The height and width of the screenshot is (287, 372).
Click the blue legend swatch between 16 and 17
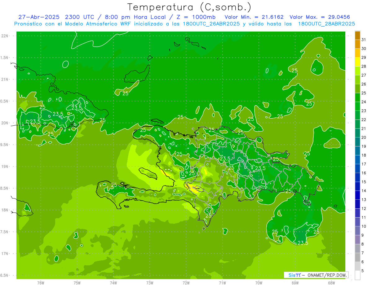pos(357,168)
